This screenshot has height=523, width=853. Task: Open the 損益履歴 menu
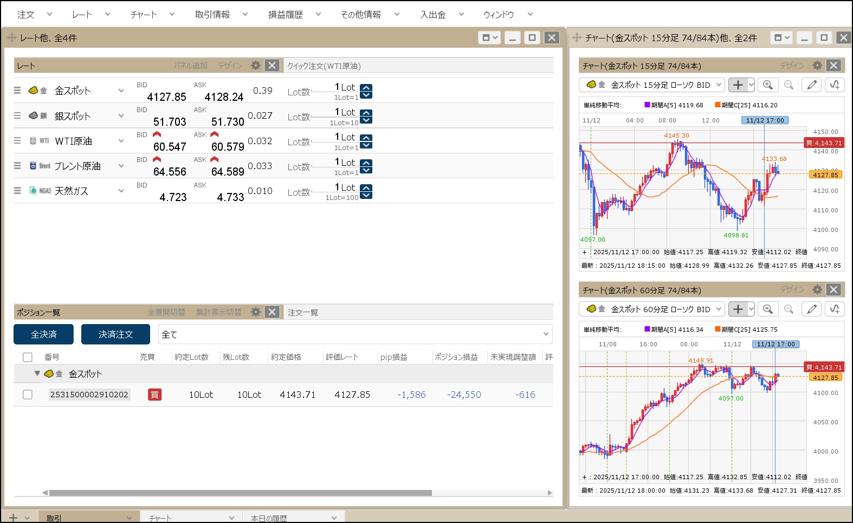294,15
